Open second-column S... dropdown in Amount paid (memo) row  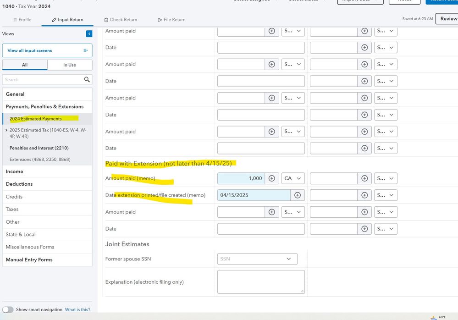tap(386, 178)
